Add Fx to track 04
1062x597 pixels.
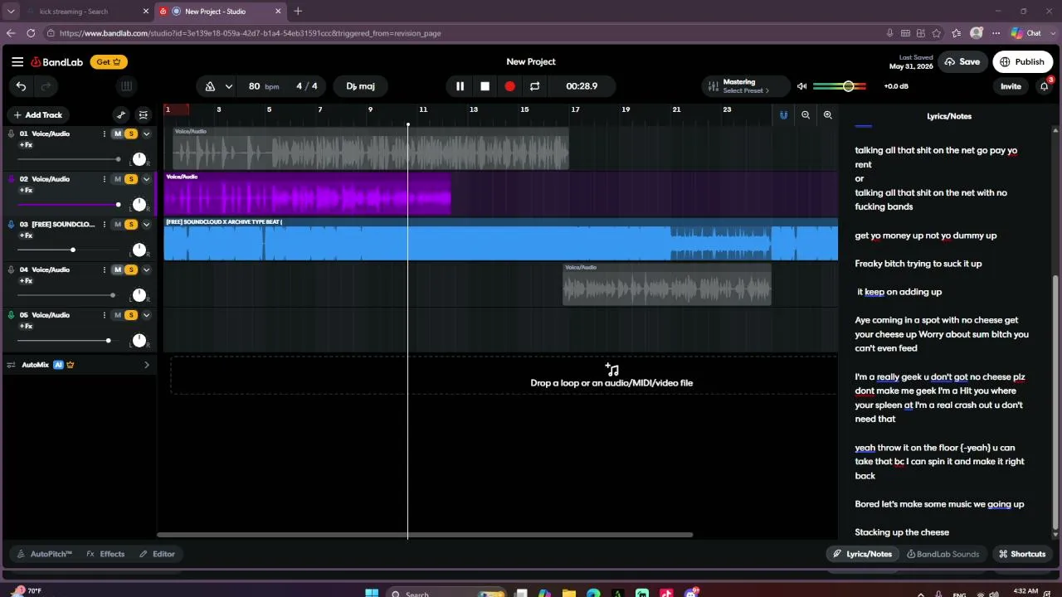tap(26, 281)
